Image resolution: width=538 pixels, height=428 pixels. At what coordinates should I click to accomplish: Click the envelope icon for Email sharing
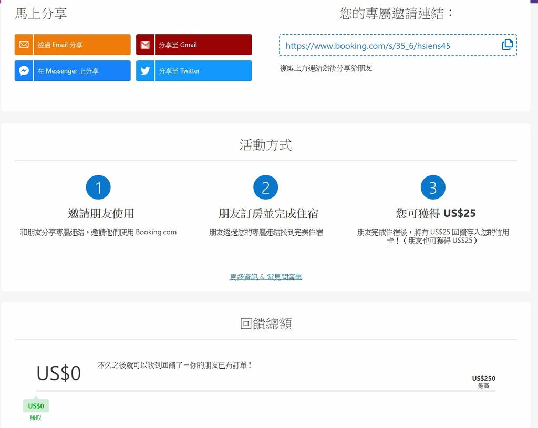pyautogui.click(x=24, y=45)
